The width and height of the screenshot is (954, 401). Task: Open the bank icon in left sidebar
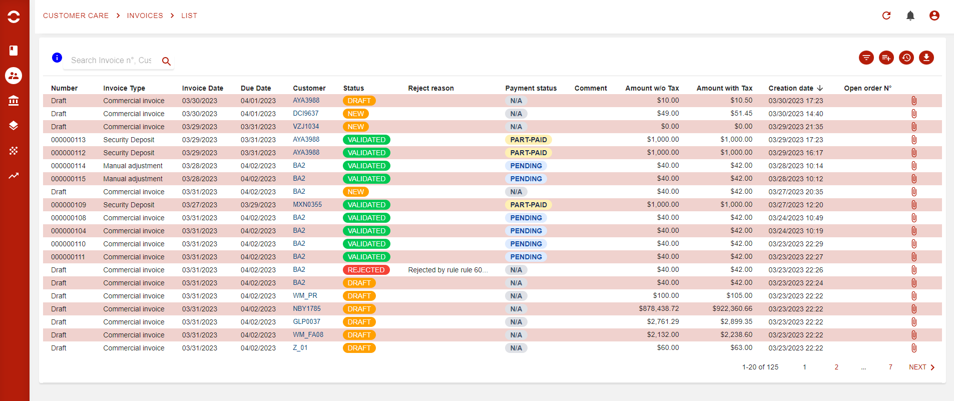[14, 101]
